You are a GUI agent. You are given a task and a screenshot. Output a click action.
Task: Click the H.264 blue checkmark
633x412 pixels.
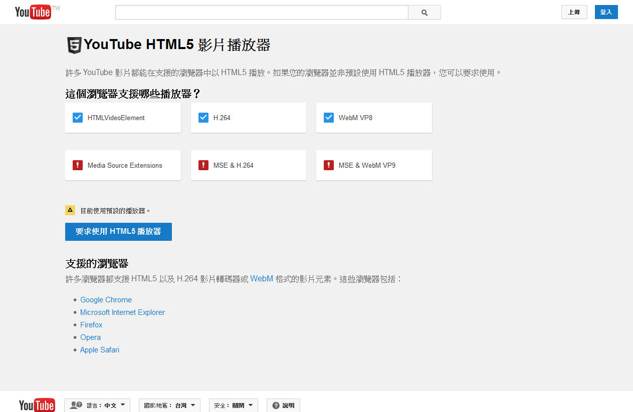point(203,118)
